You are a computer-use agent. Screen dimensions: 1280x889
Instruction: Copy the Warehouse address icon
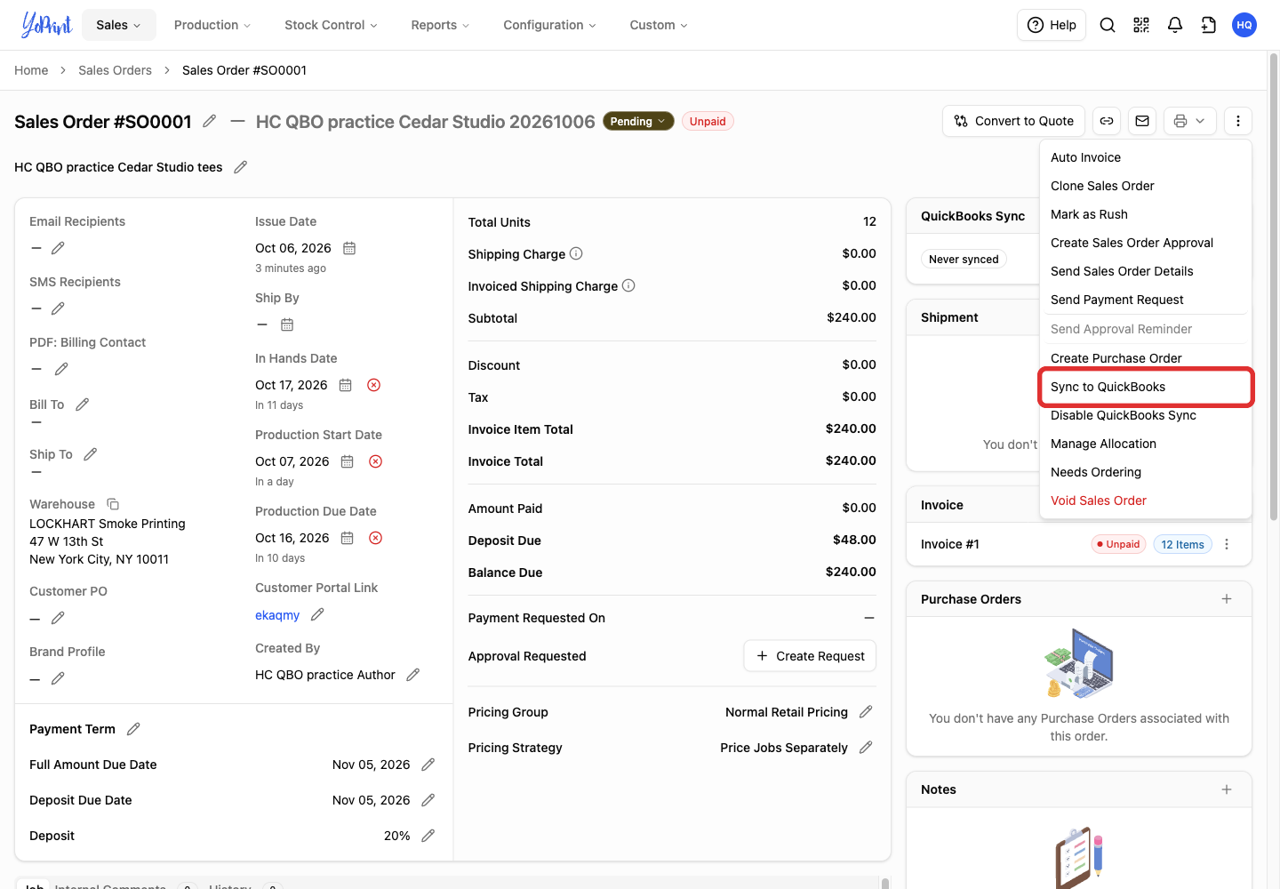pos(113,504)
